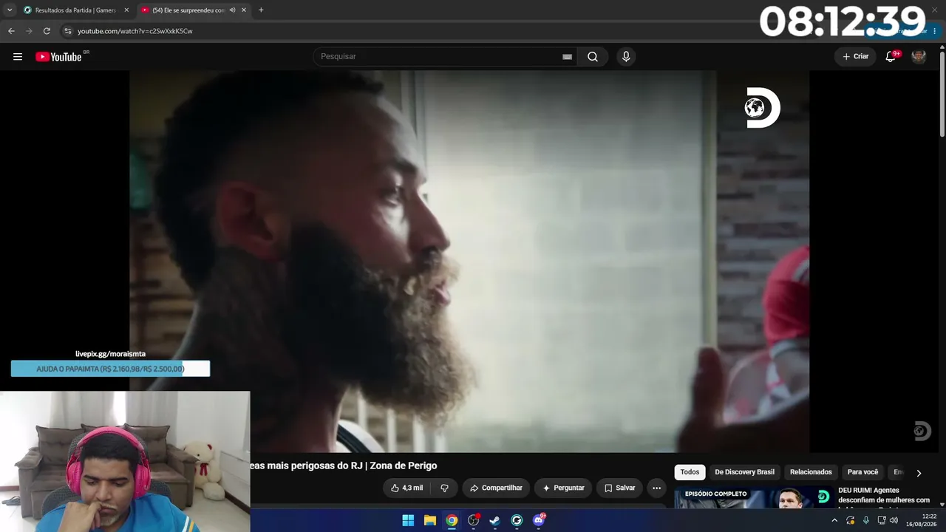Open OBS Studio from the taskbar

tap(474, 520)
